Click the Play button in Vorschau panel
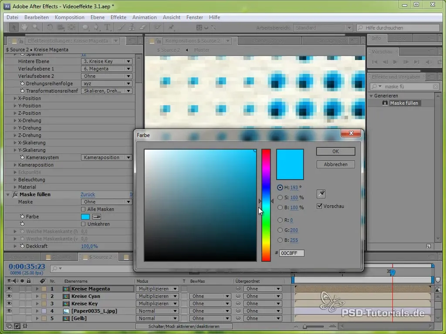Screen dimensions: 446x334 [x=395, y=62]
